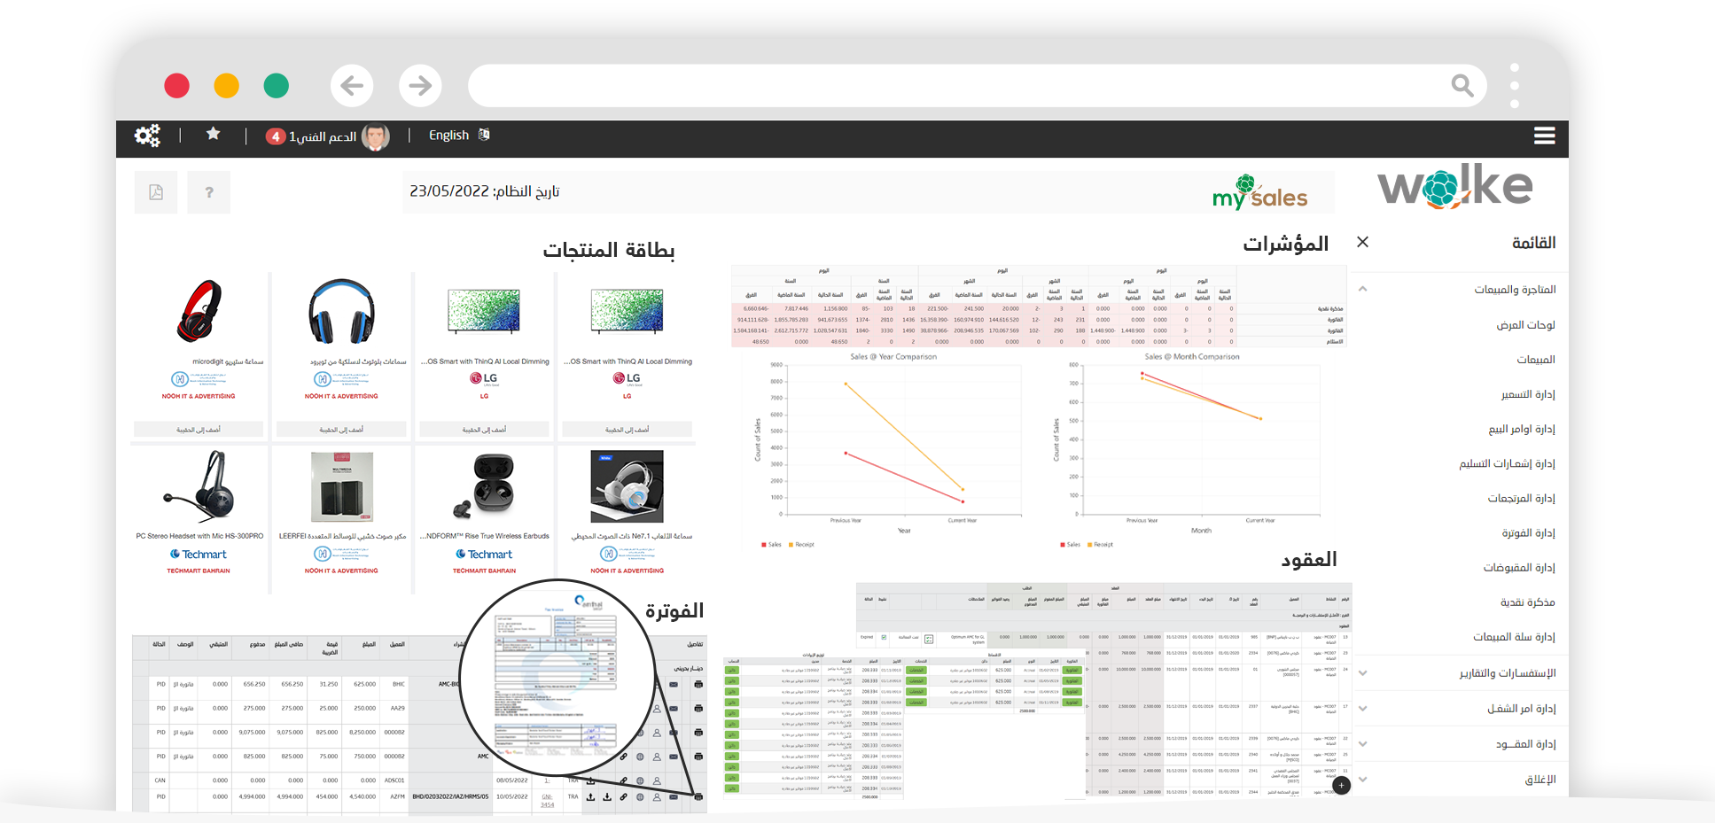Close the القائمة side menu panel
Viewport: 1715px width, 823px height.
[1362, 242]
